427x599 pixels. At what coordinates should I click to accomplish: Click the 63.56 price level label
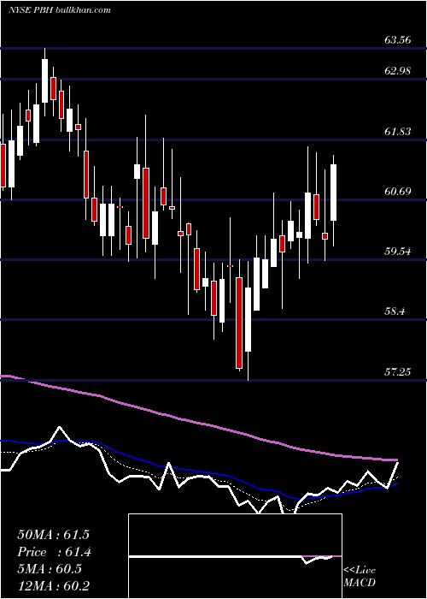[x=398, y=40]
